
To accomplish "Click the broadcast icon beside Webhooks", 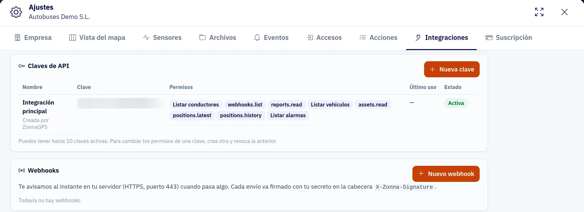I will [x=22, y=170].
